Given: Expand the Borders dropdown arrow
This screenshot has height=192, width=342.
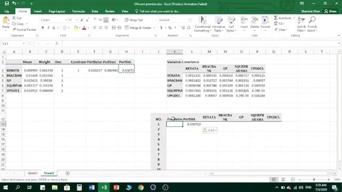Looking at the screenshot, I should (69, 28).
